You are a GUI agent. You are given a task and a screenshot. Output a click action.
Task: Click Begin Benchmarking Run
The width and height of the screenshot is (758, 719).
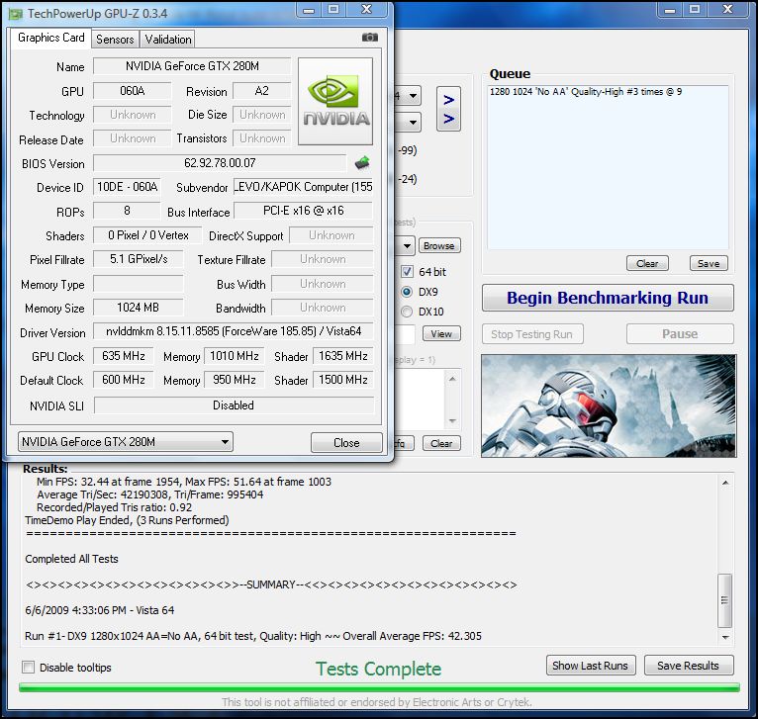pos(608,298)
